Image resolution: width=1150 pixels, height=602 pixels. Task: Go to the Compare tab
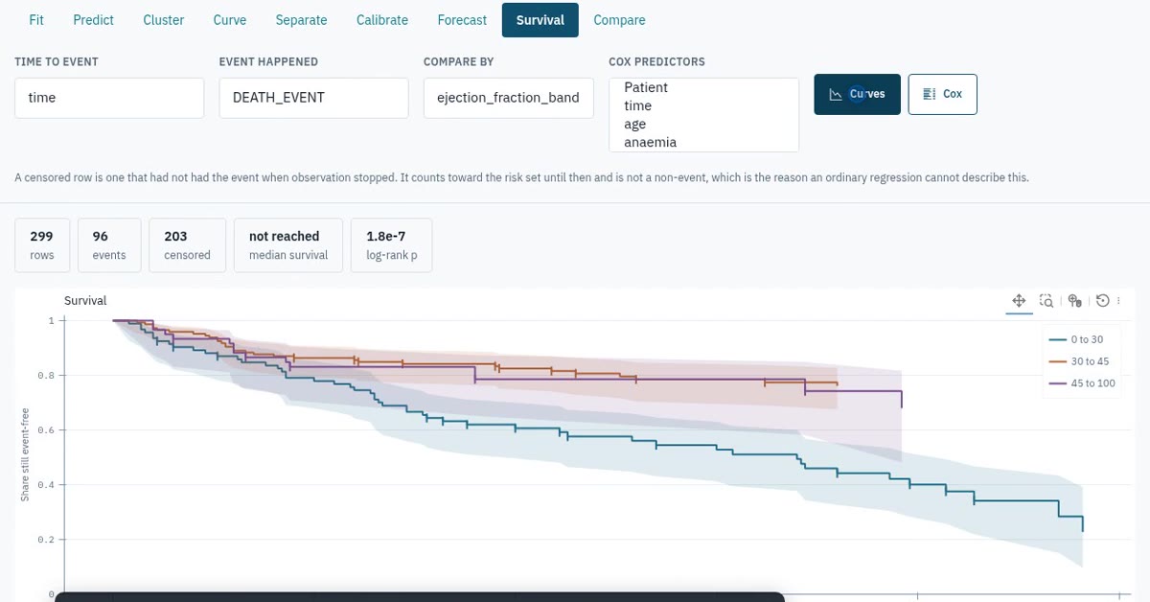(x=619, y=19)
